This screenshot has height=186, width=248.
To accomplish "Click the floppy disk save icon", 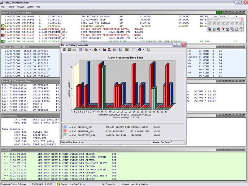I will pyautogui.click(x=69, y=50).
